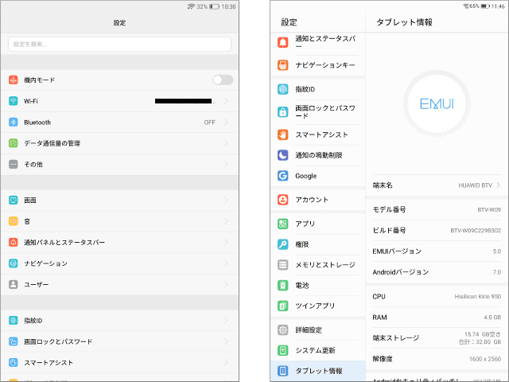Open 通知パネルとステータスバー row chevron

click(226, 242)
